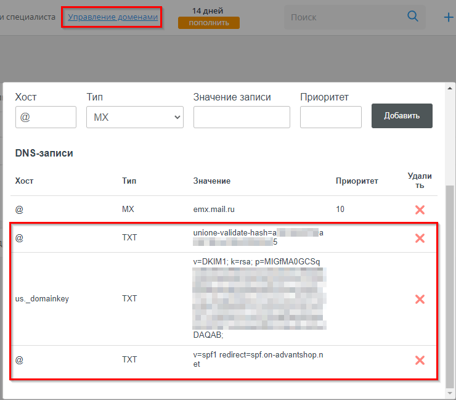Click the Добавить button
The height and width of the screenshot is (400, 456).
[x=402, y=116]
